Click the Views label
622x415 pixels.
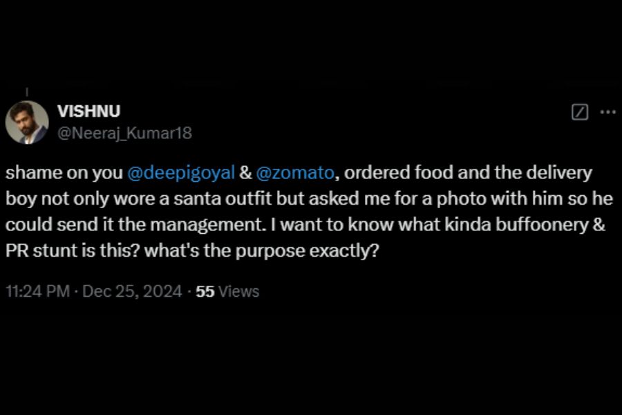(x=238, y=291)
